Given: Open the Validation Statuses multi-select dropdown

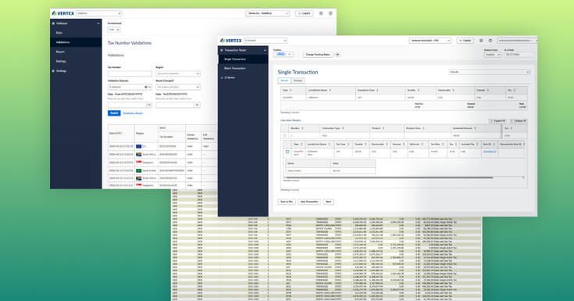Looking at the screenshot, I should point(130,87).
